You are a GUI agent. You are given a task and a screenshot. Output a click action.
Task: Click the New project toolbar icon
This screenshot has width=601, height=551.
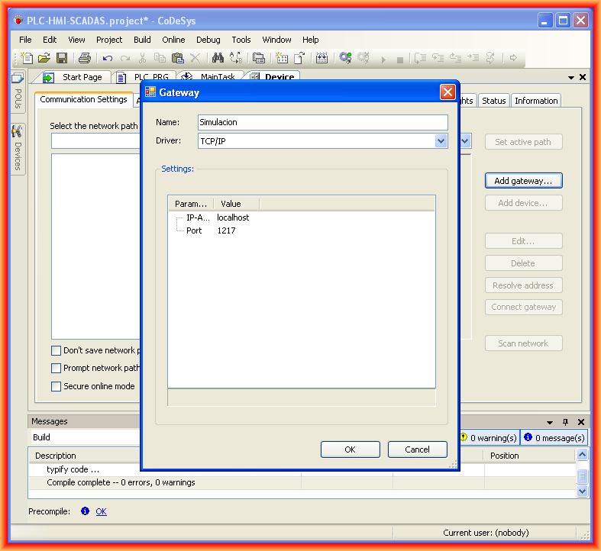pyautogui.click(x=27, y=58)
